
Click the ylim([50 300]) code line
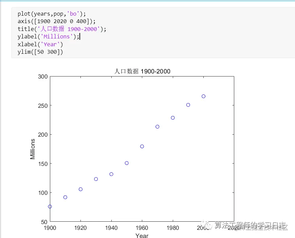40,52
